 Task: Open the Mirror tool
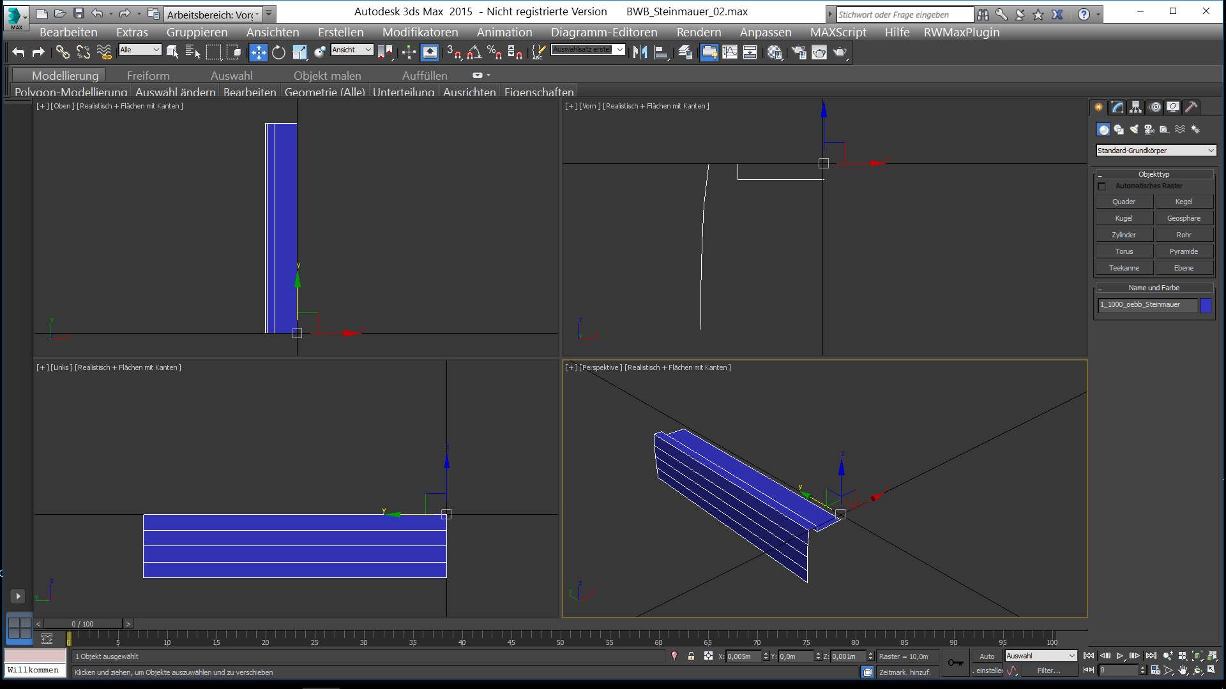click(x=640, y=52)
